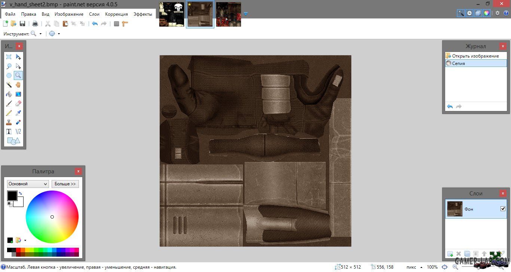The image size is (511, 272).
Task: Select the Pan hand tool
Action: point(18,85)
